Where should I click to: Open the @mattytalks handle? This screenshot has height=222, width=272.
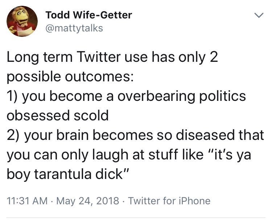pyautogui.click(x=74, y=28)
